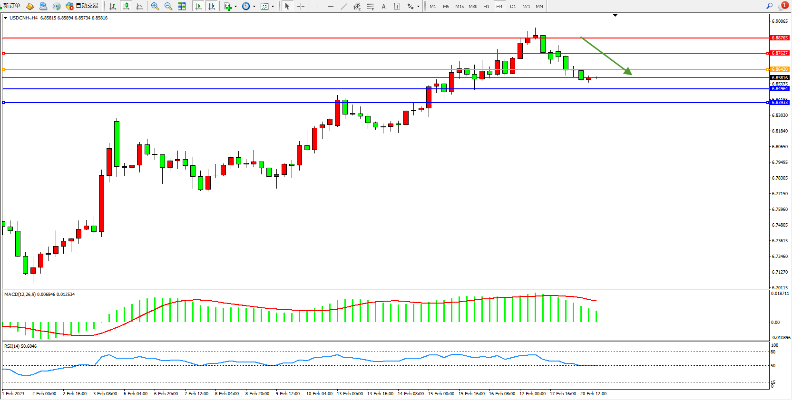
Task: Click the 新订单 new order button
Action: point(10,6)
